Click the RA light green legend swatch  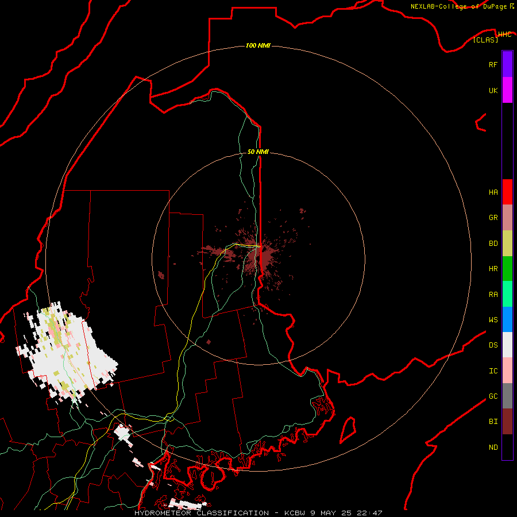[507, 294]
